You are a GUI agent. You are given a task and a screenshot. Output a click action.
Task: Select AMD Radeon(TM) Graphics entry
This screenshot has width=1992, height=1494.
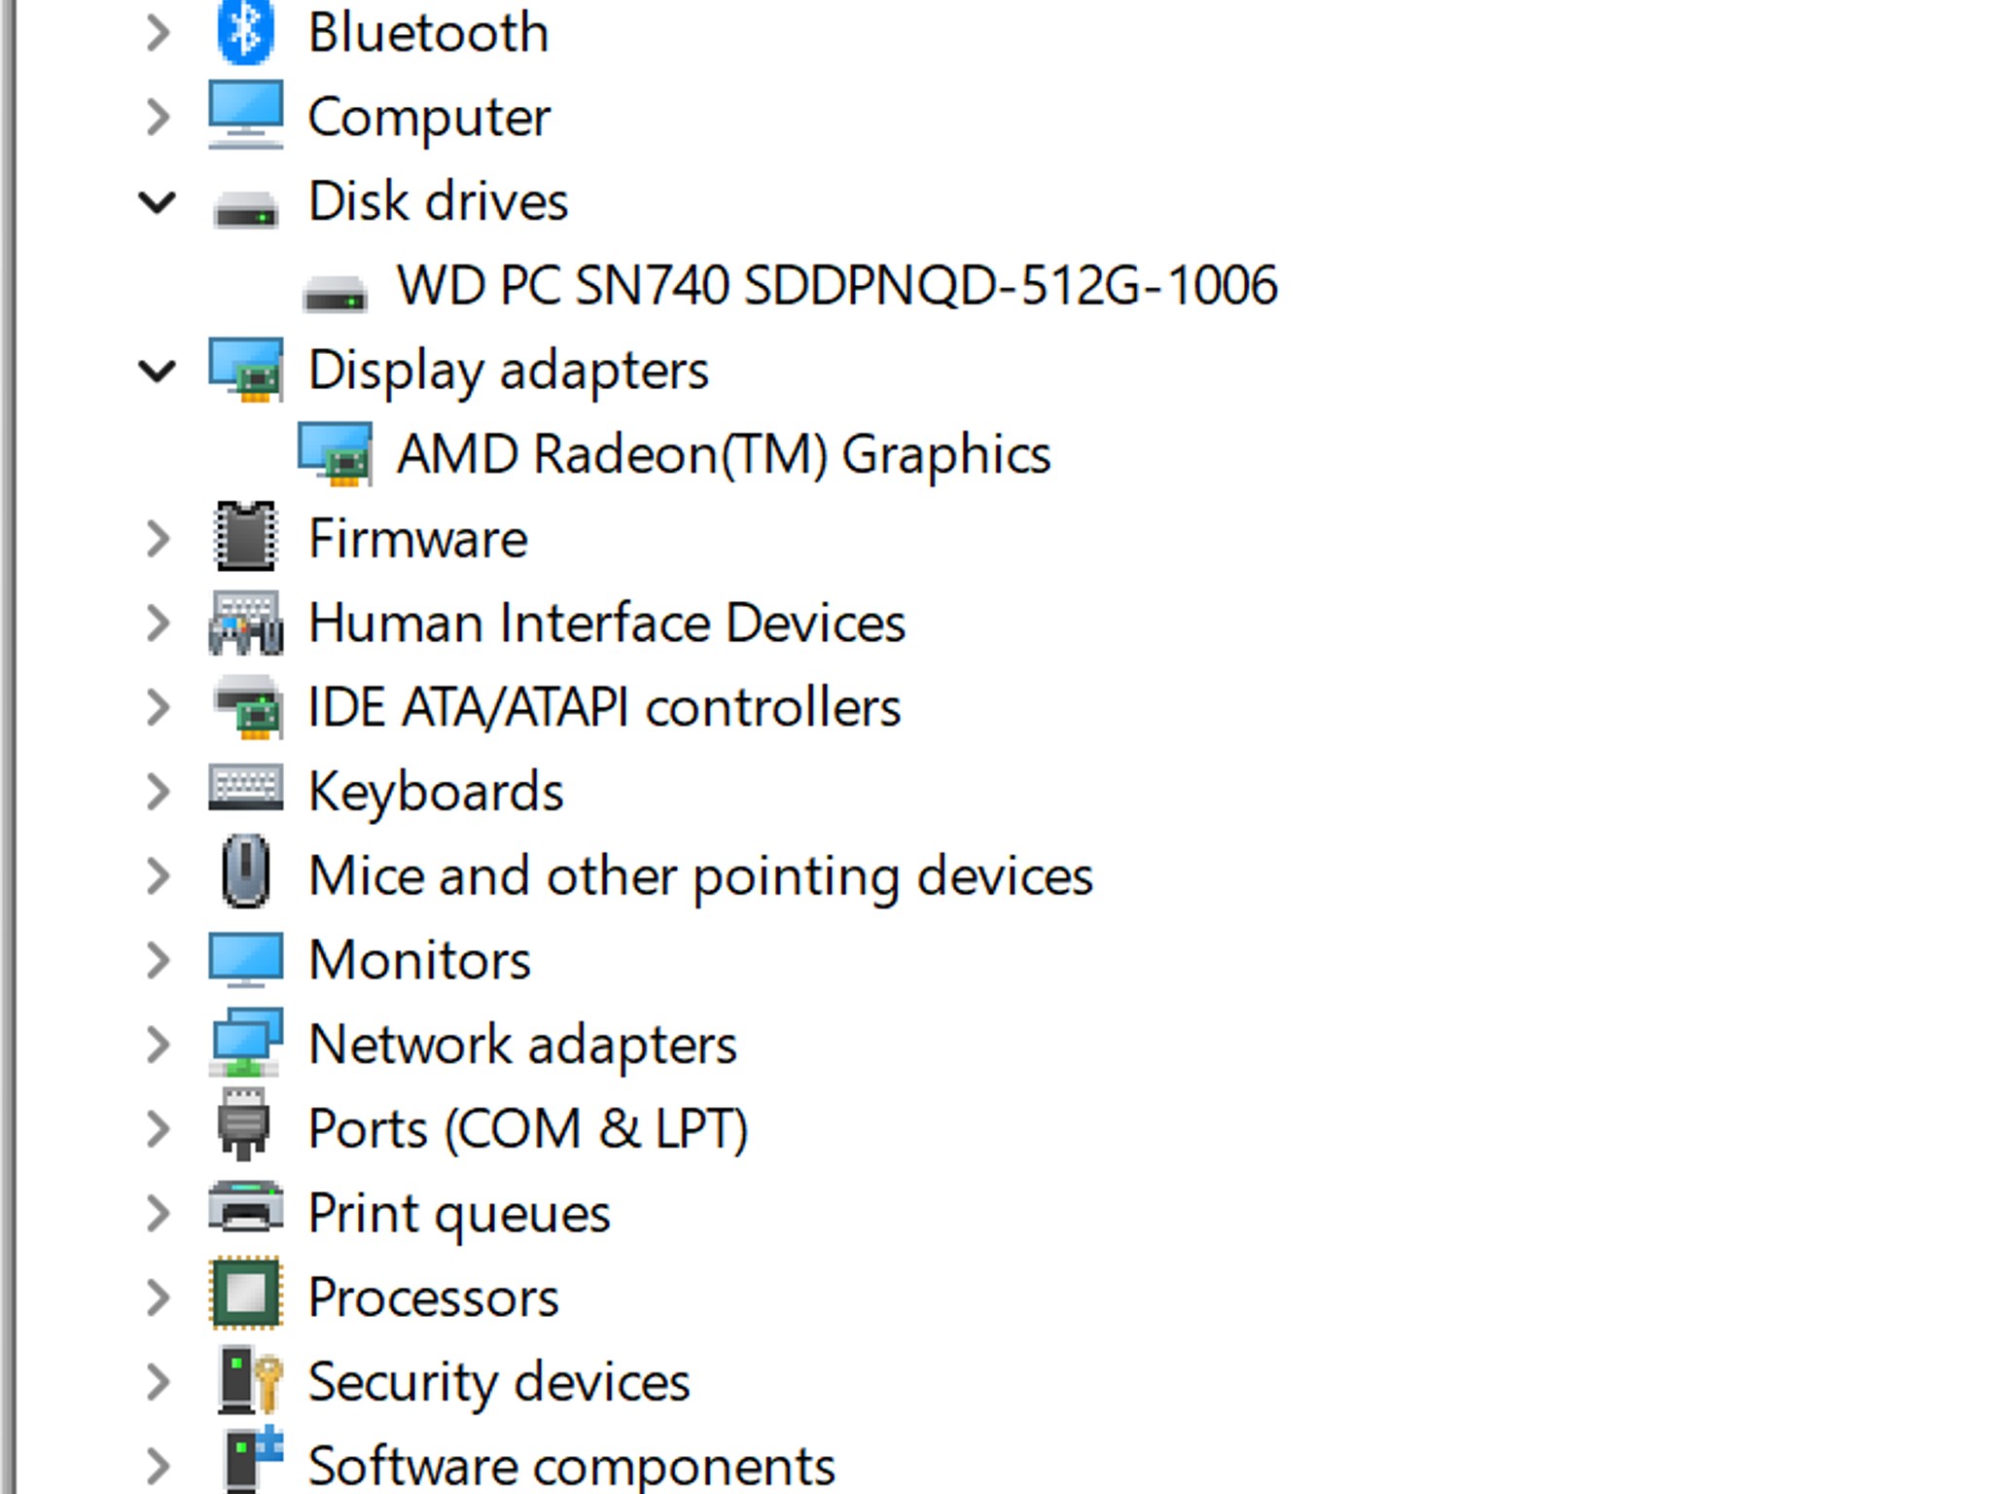[724, 455]
